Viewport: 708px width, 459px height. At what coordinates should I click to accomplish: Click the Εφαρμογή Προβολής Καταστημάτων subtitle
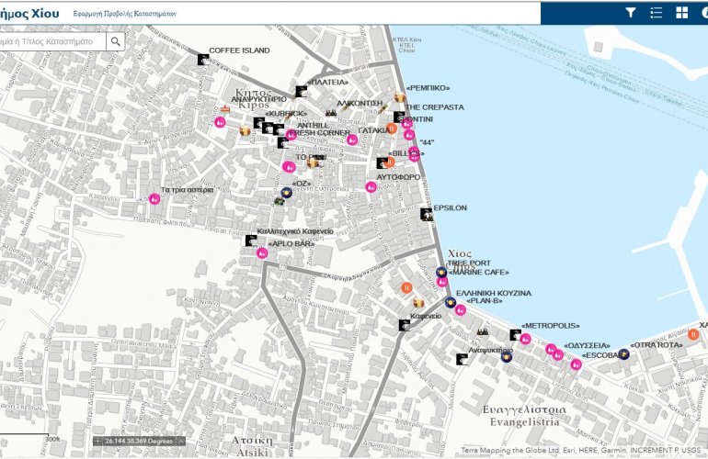click(x=125, y=14)
